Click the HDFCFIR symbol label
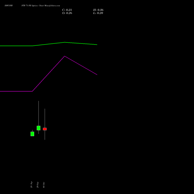 point(9,6)
